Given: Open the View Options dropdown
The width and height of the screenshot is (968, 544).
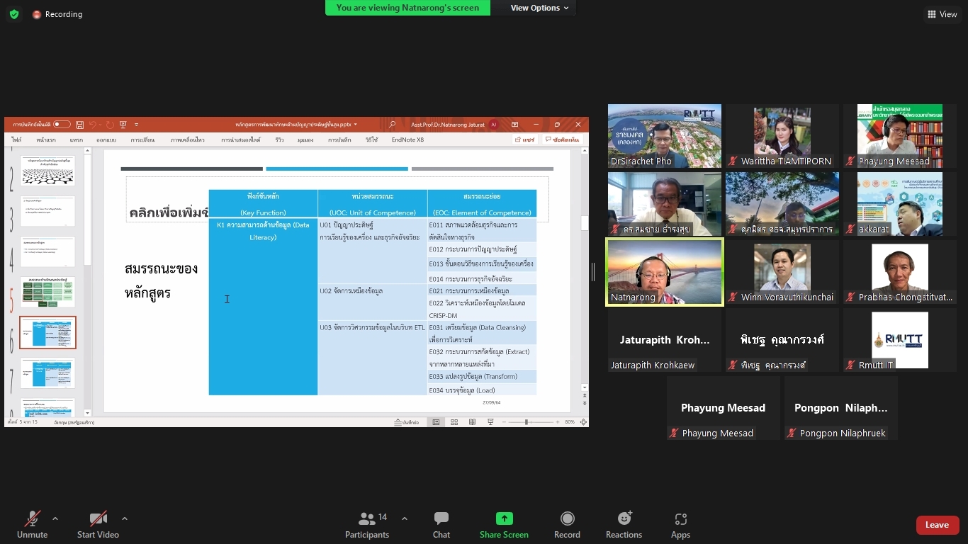Looking at the screenshot, I should (x=540, y=8).
